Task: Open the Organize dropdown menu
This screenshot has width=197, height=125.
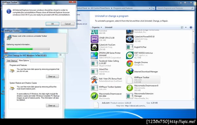Action: click(x=97, y=27)
